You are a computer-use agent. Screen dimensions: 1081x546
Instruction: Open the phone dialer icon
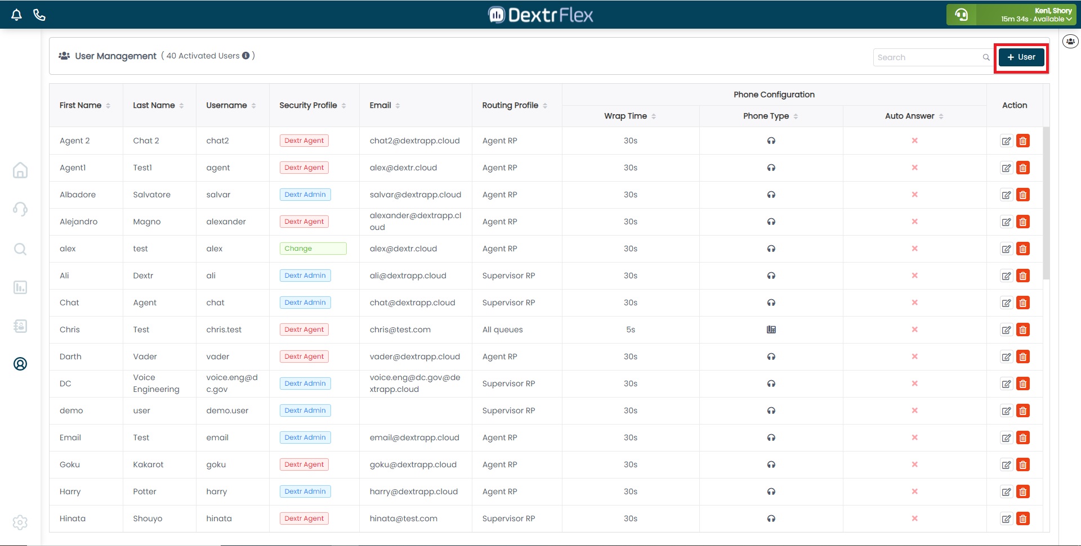coord(39,15)
